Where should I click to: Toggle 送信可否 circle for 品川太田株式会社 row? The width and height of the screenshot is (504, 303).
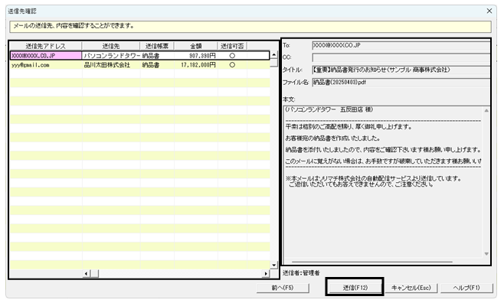[x=232, y=65]
